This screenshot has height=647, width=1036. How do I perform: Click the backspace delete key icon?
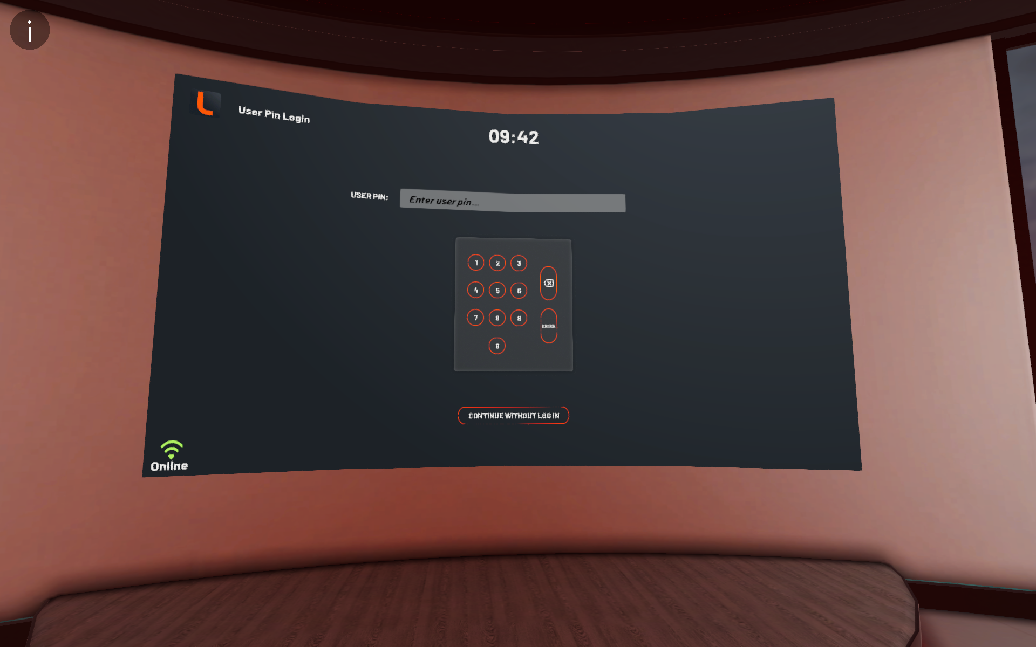[x=548, y=283]
